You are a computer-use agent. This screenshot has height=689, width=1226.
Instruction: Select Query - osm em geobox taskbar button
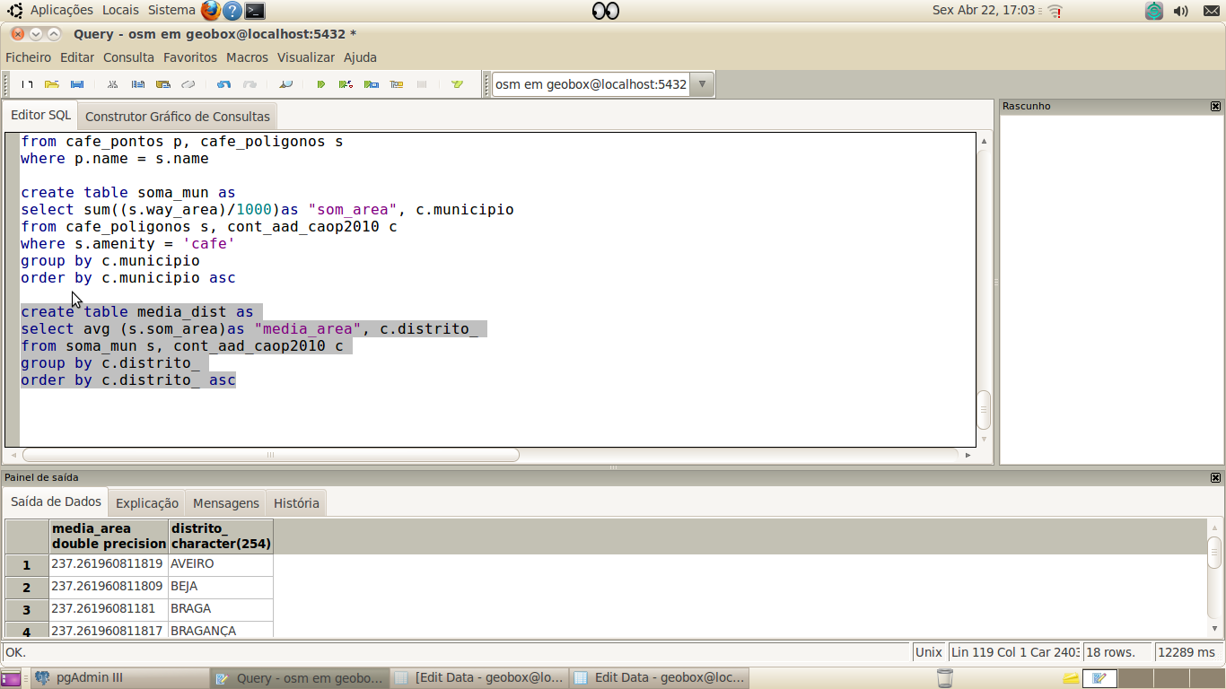click(301, 678)
